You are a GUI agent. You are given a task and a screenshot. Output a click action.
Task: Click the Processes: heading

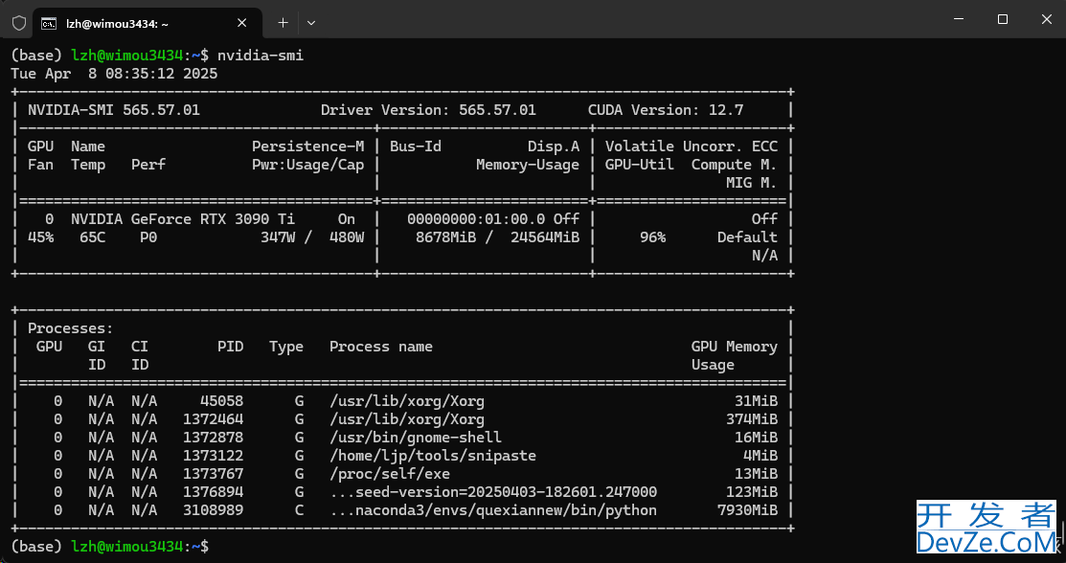click(x=71, y=328)
